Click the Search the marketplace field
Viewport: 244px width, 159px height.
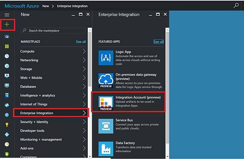click(53, 30)
